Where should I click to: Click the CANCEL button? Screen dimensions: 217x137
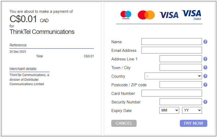pyautogui.click(x=124, y=123)
